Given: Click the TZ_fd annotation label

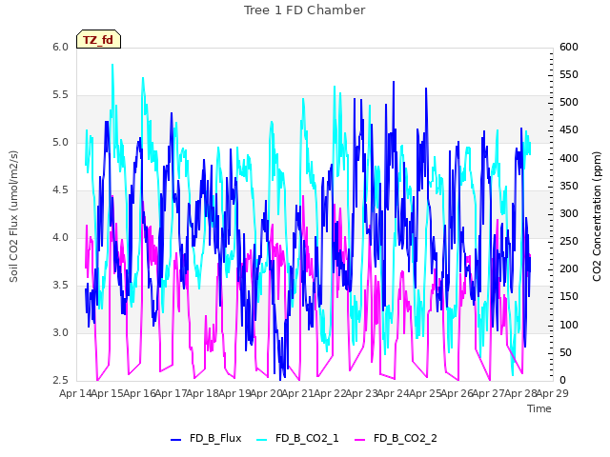Looking at the screenshot, I should click(x=98, y=40).
